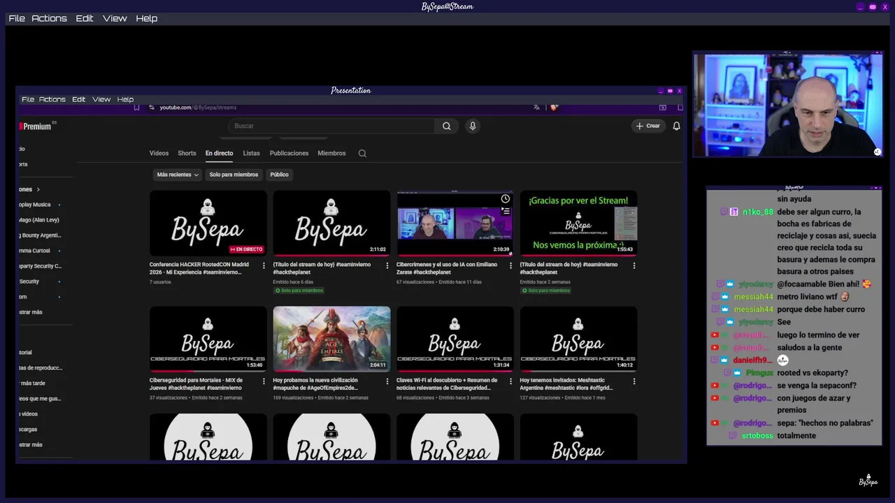Click n1ko_88 username in chat overlay
895x503 pixels.
[x=758, y=212]
